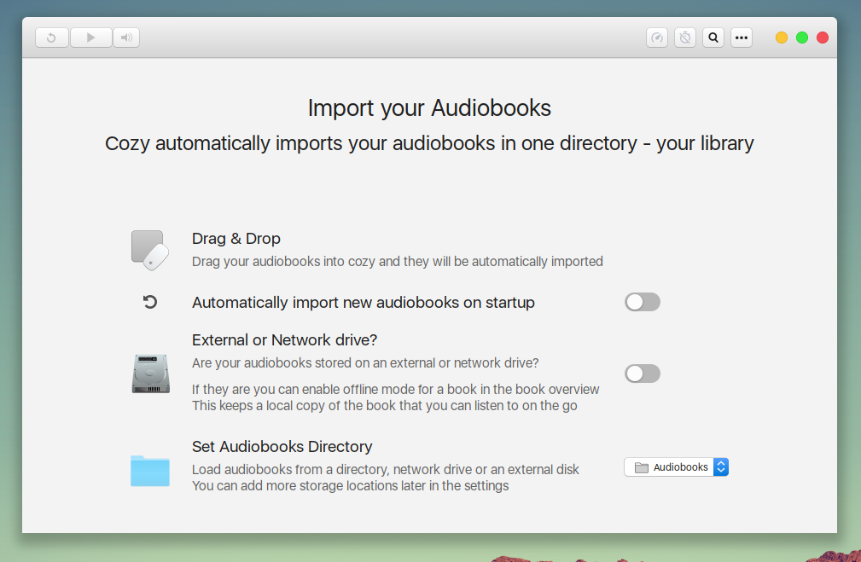
Task: Click the blue folder icon
Action: [150, 471]
